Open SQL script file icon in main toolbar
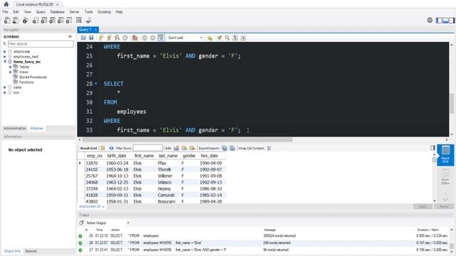The height and width of the screenshot is (256, 456). click(16, 21)
